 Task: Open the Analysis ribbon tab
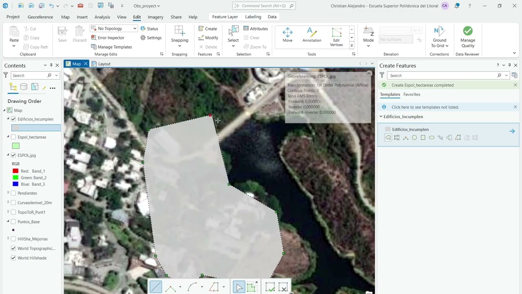[x=102, y=17]
